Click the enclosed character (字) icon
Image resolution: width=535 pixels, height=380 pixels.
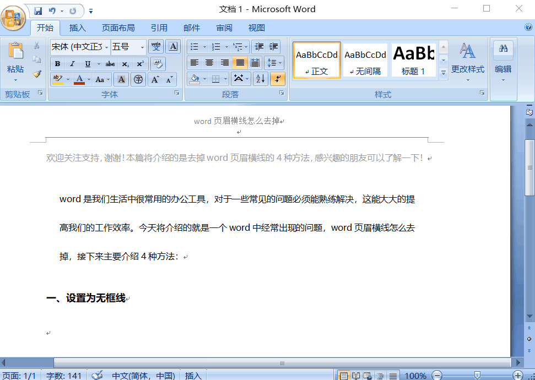(x=138, y=79)
